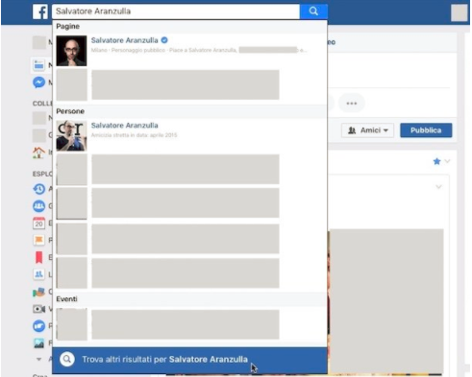The width and height of the screenshot is (472, 377).
Task: Open the Amici audience dropdown
Action: click(367, 130)
